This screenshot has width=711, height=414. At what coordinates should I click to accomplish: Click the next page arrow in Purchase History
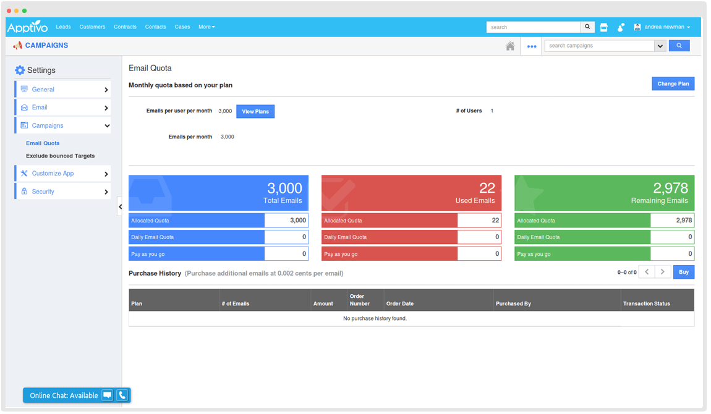[663, 272]
